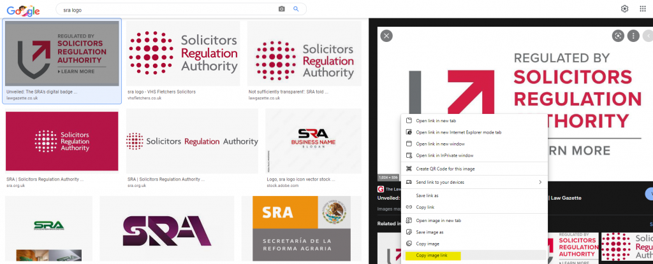Choose 'Open link in new Internet Explorer mode tab'

pyautogui.click(x=474, y=132)
